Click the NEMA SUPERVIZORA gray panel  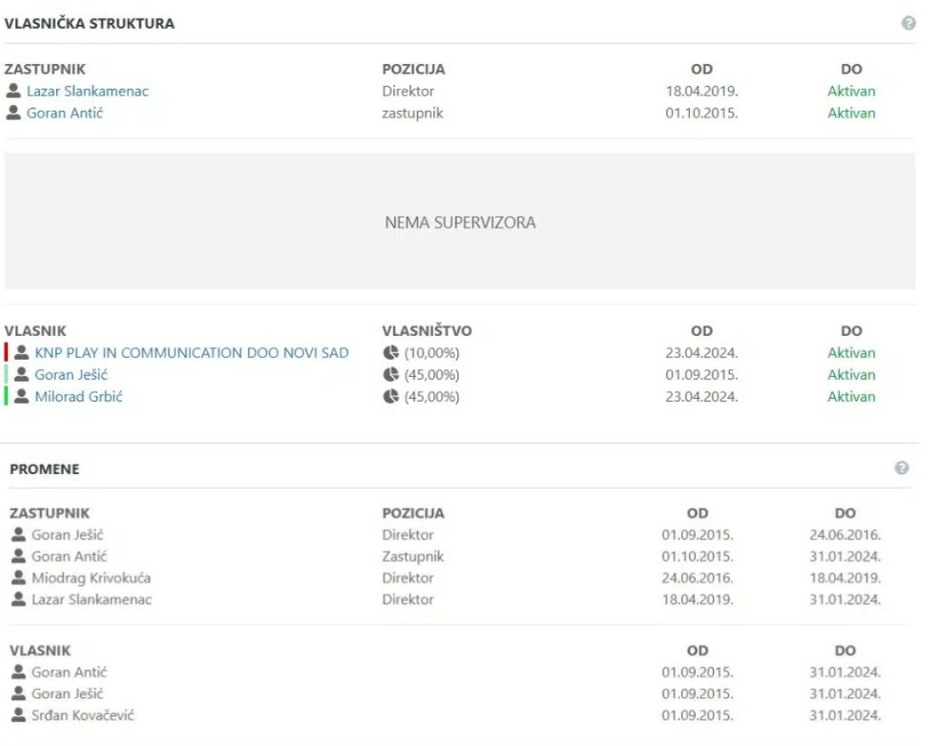pyautogui.click(x=460, y=222)
